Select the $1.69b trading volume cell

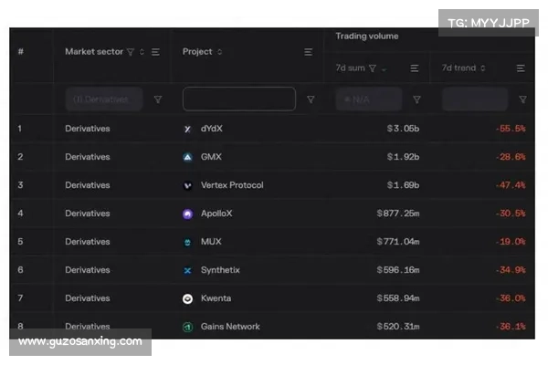click(x=403, y=185)
